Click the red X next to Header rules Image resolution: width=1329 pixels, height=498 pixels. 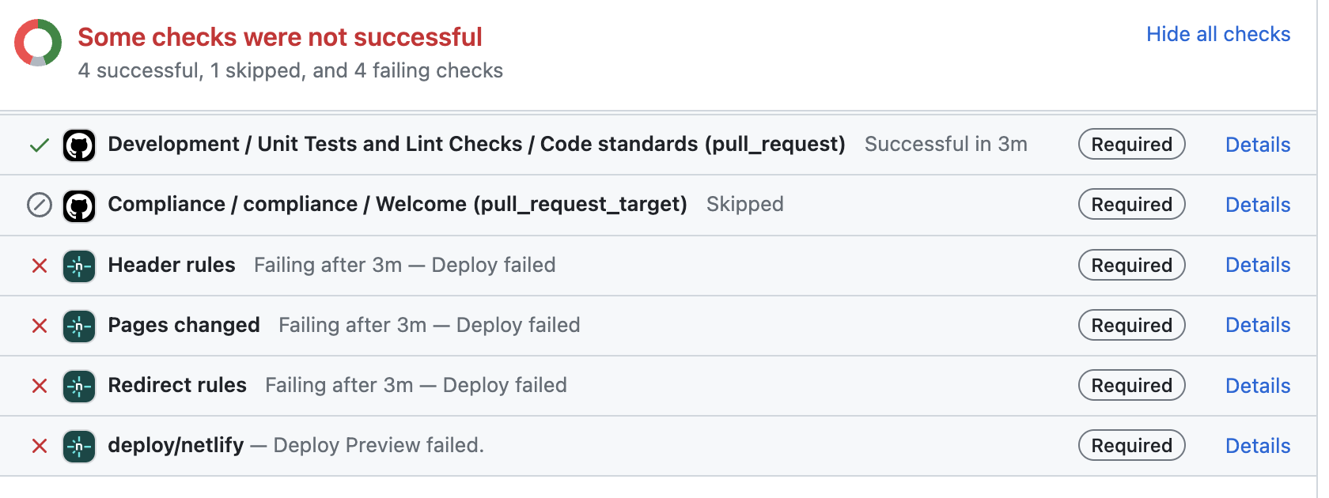(39, 265)
